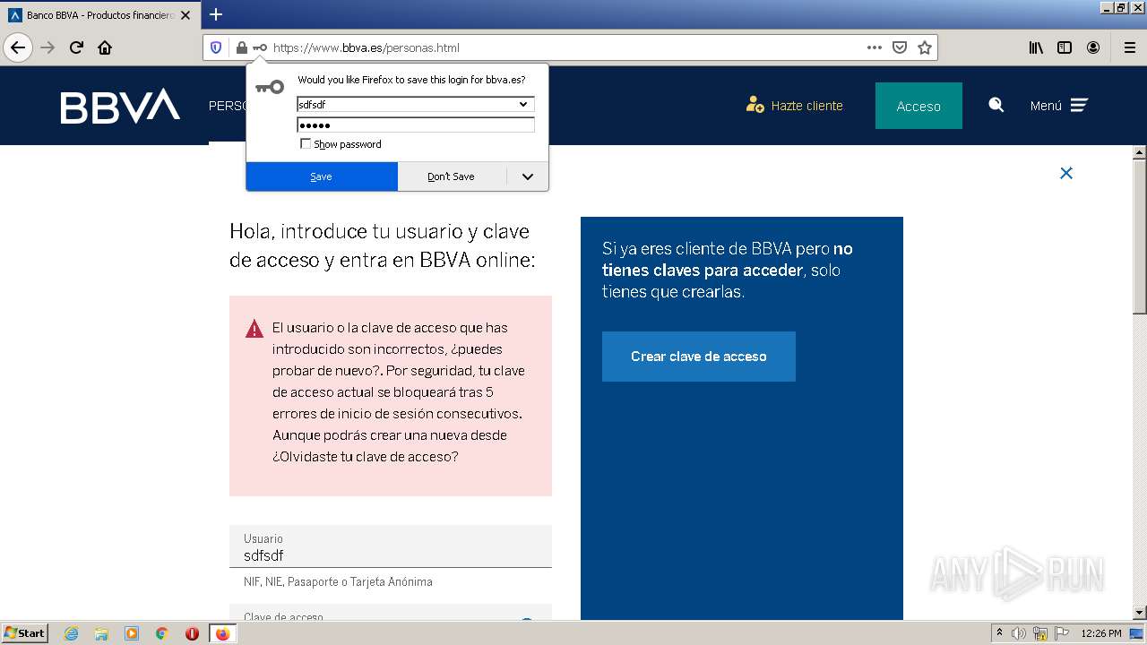Close the BBVA login panel
This screenshot has width=1147, height=645.
pos(1066,173)
